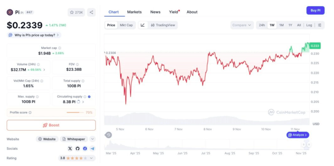The image size is (334, 166).
Task: Expand more website links chevron
Action: point(92,139)
